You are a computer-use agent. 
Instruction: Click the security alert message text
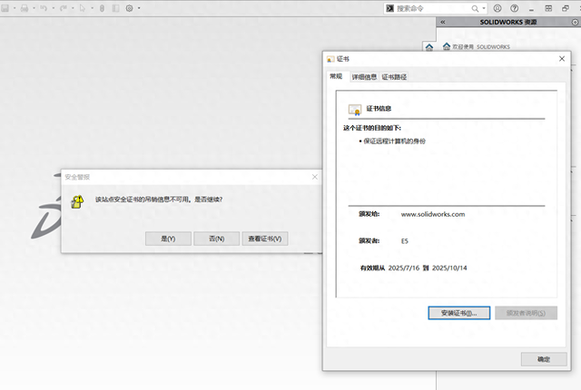[159, 200]
